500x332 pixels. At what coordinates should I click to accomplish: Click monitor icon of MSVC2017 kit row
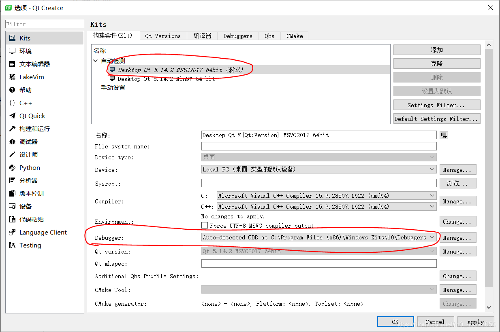click(112, 70)
